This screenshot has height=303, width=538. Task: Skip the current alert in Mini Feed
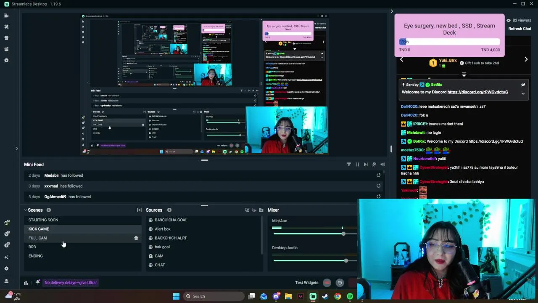(366, 165)
